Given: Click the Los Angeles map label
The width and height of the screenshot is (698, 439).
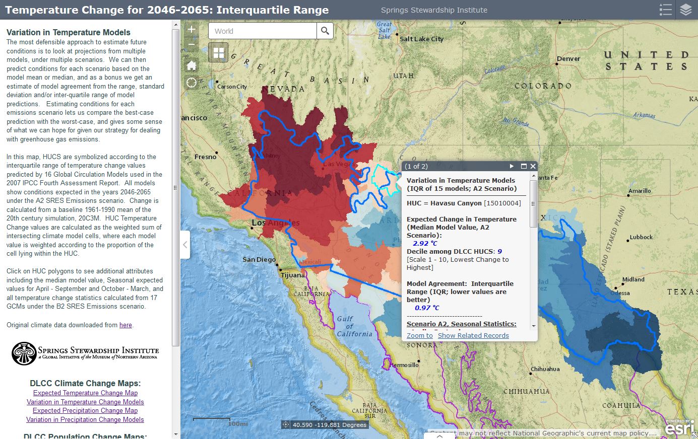Looking at the screenshot, I should click(x=276, y=223).
